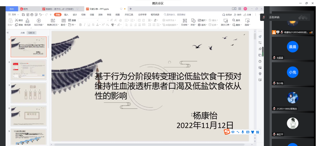Viewport: 316px width, 146px height.
Task: Click the Cut (剪切) scissors icon
Action: pyautogui.click(x=16, y=20)
